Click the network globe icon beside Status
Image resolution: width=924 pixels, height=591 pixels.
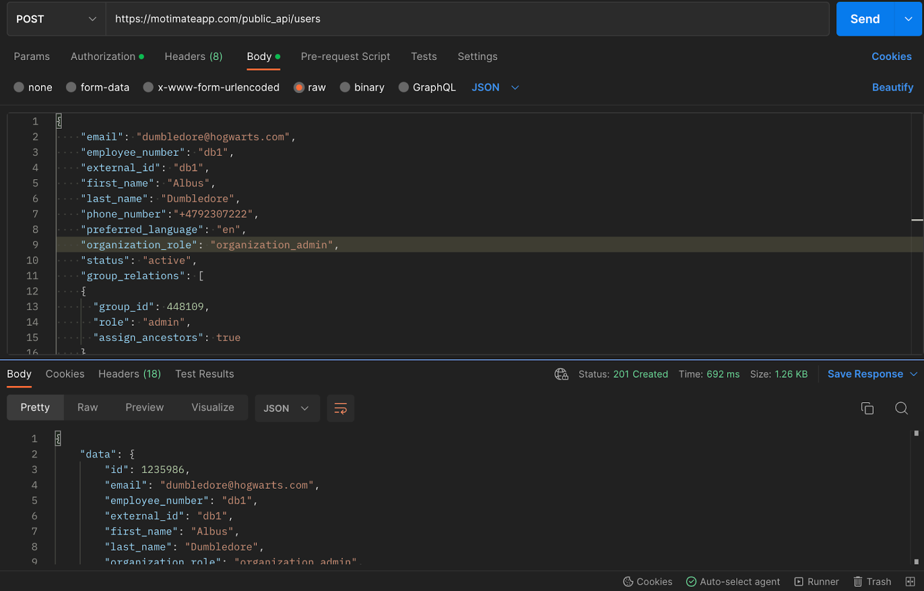click(561, 374)
